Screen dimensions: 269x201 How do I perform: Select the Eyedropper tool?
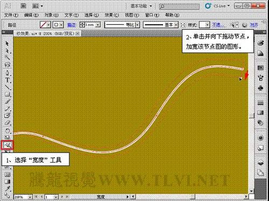click(8, 189)
